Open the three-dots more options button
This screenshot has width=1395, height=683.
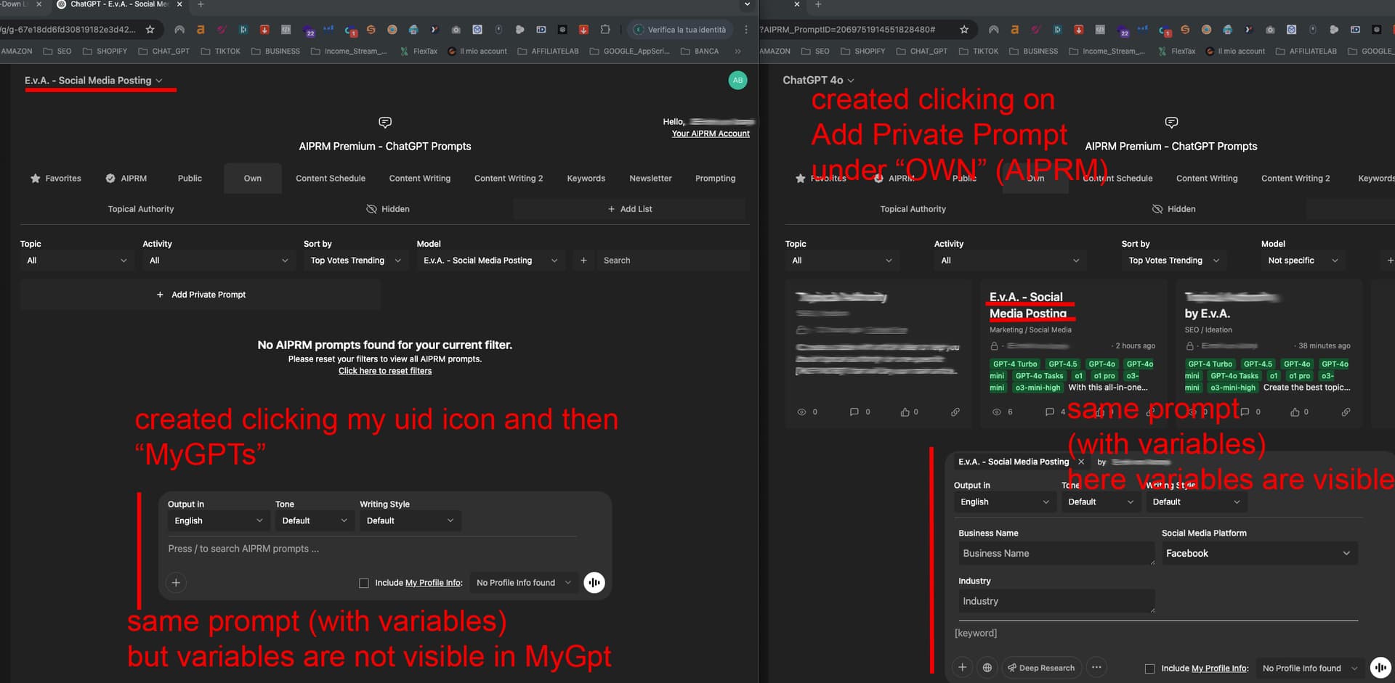pyautogui.click(x=1096, y=668)
